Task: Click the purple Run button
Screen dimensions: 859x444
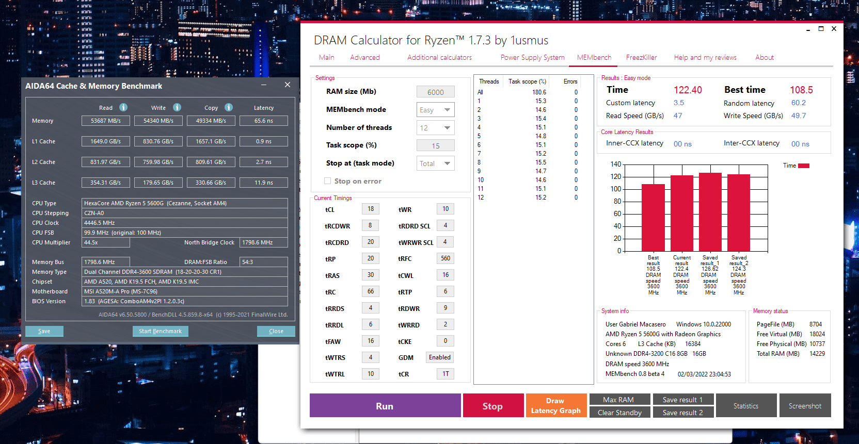Action: coord(385,405)
